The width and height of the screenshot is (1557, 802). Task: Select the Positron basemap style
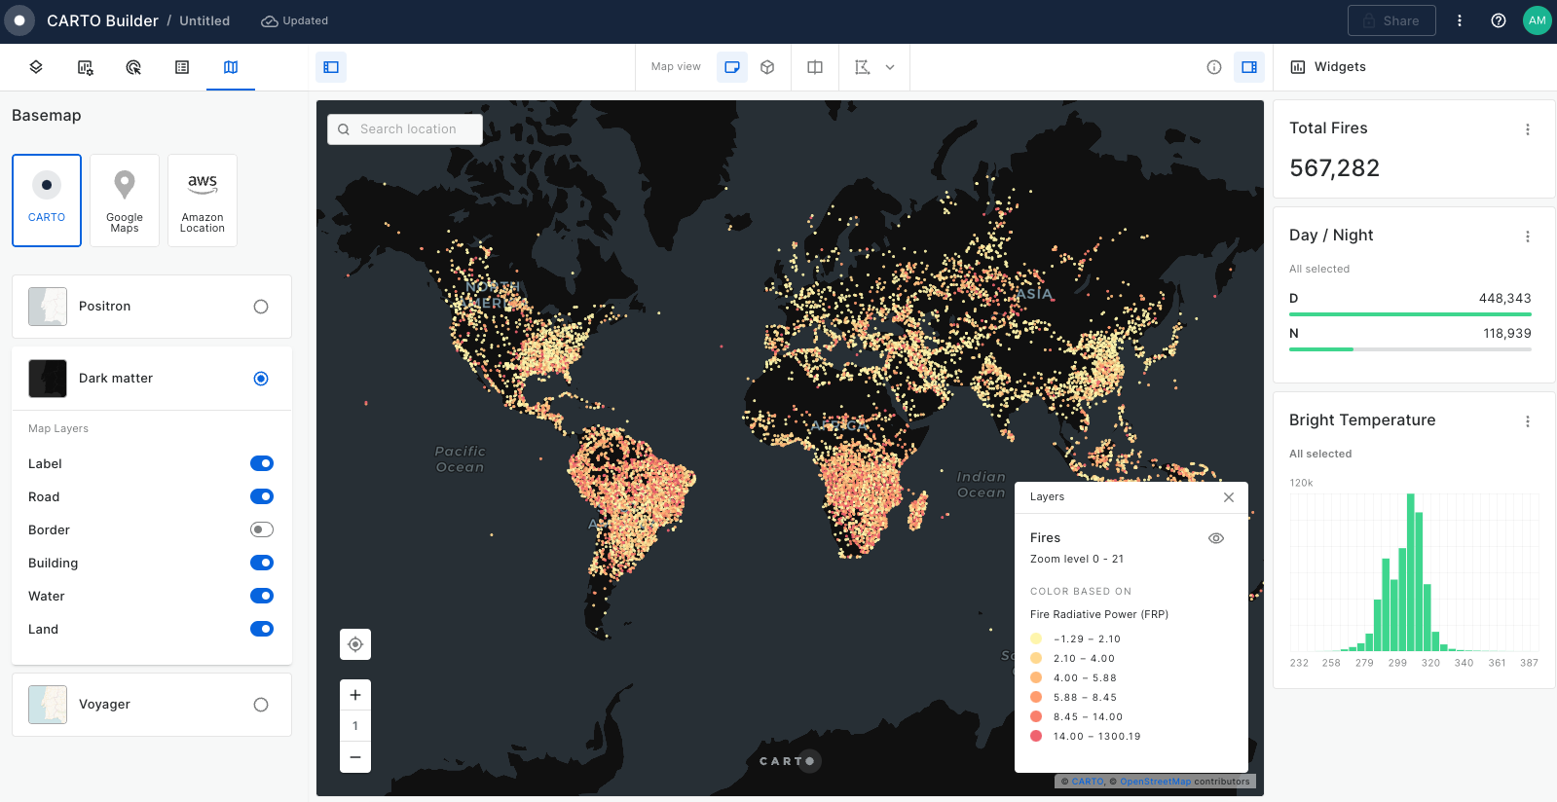(x=260, y=307)
